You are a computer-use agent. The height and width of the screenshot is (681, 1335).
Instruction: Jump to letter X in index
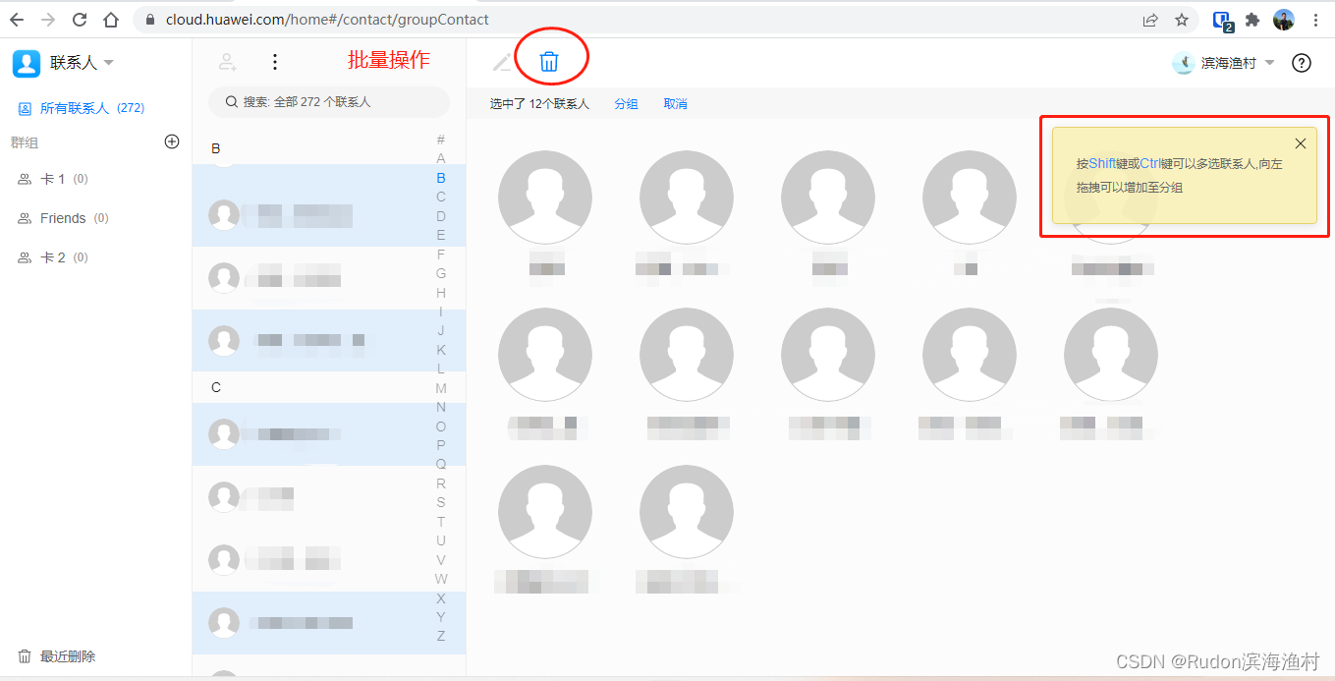pos(441,598)
